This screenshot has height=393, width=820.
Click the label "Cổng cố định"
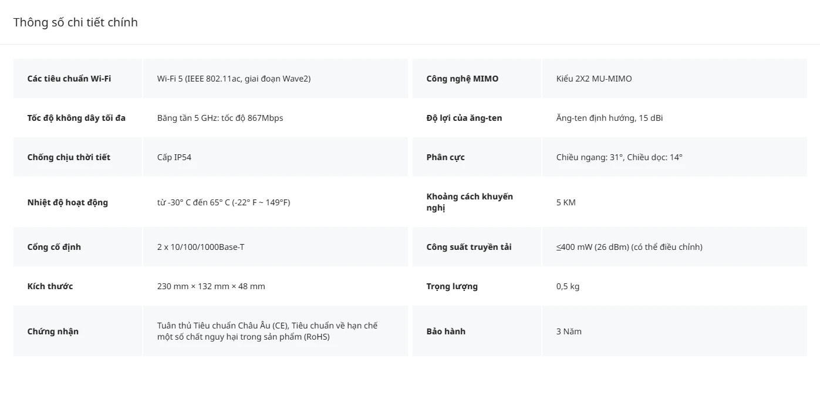tap(54, 247)
